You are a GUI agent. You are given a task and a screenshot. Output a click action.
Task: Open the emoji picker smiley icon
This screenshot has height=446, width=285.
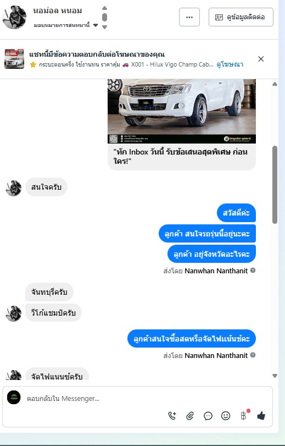[226, 416]
